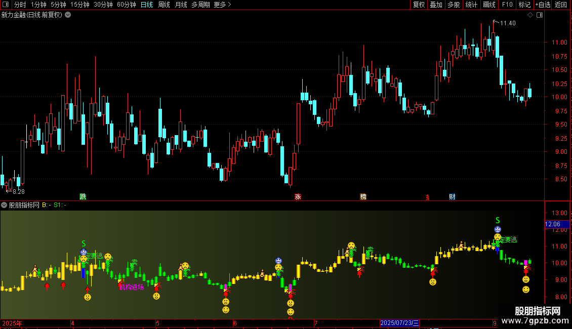Open 多周期 multi-period view
This screenshot has width=572, height=329.
click(200, 5)
